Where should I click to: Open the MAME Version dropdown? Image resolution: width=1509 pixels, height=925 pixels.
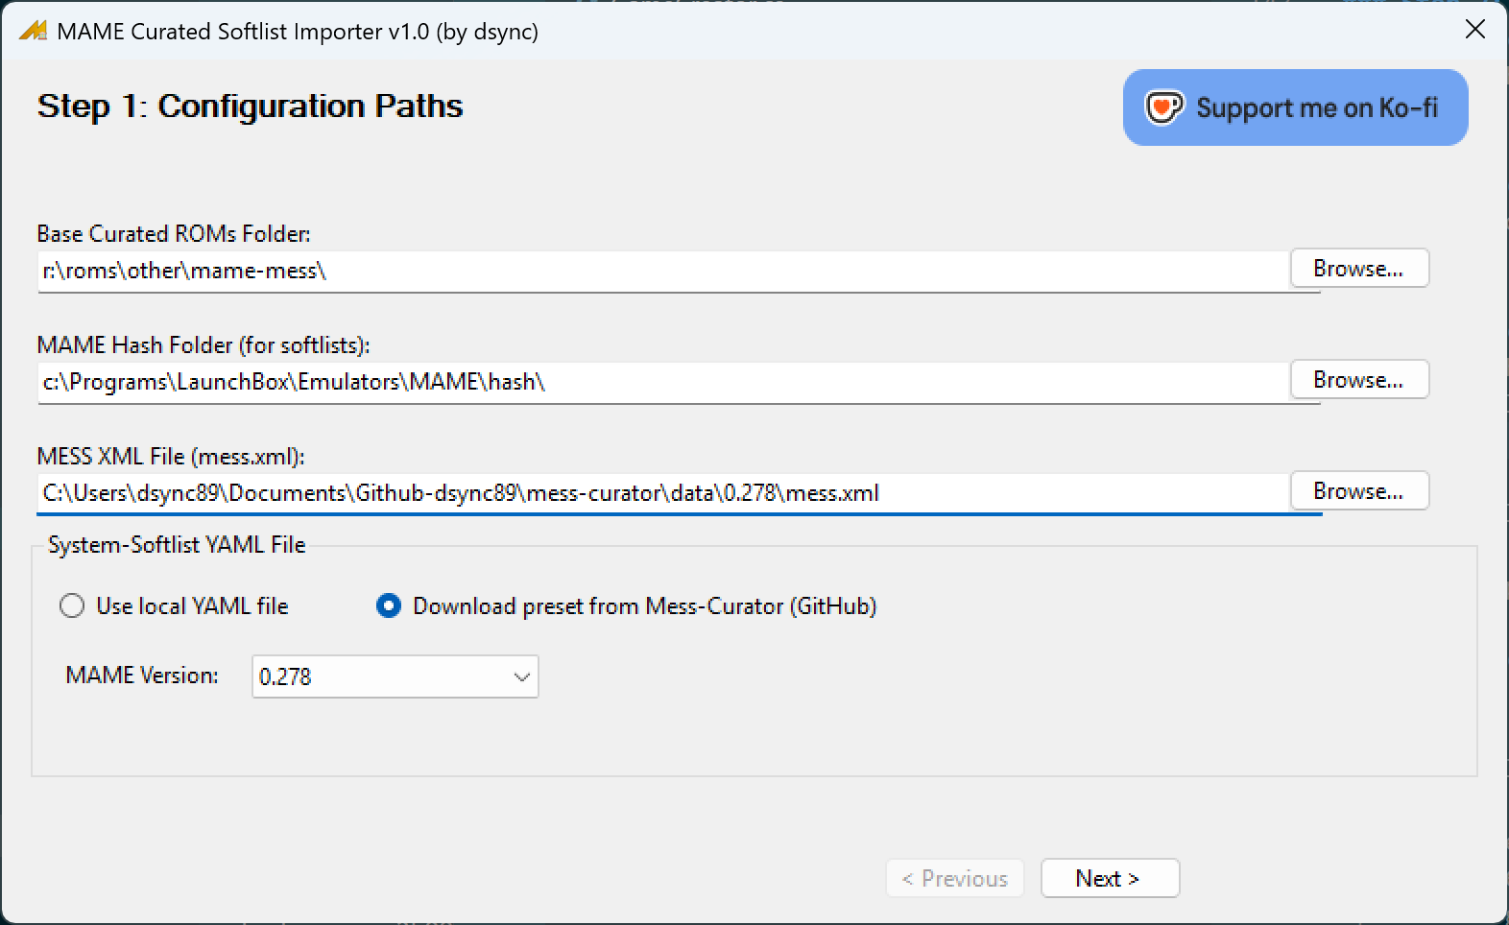pyautogui.click(x=395, y=676)
